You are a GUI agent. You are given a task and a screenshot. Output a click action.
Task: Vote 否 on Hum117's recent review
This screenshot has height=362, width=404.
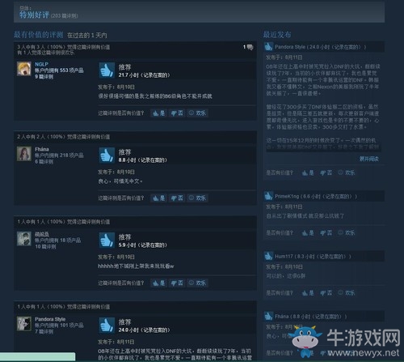click(x=326, y=293)
